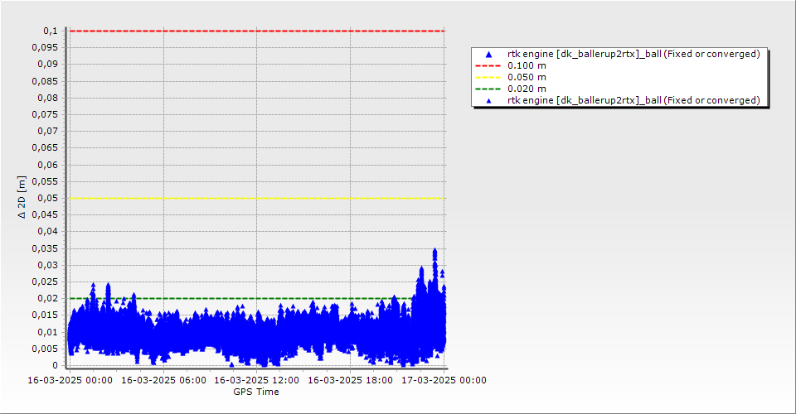Viewport: 796px width, 414px height.
Task: Click legend label '0.050 m'
Action: pyautogui.click(x=527, y=78)
